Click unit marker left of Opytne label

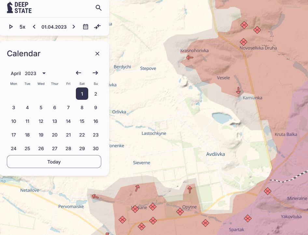click(180, 212)
